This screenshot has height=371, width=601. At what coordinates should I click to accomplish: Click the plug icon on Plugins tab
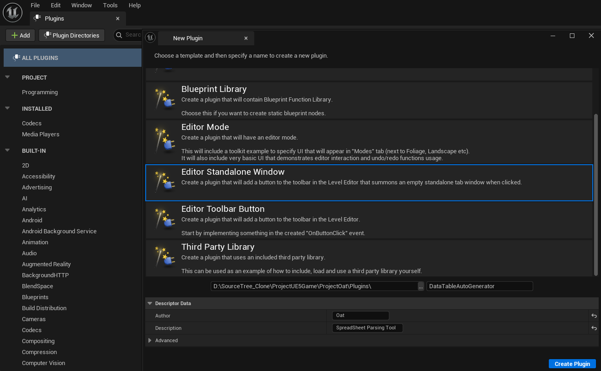point(38,19)
